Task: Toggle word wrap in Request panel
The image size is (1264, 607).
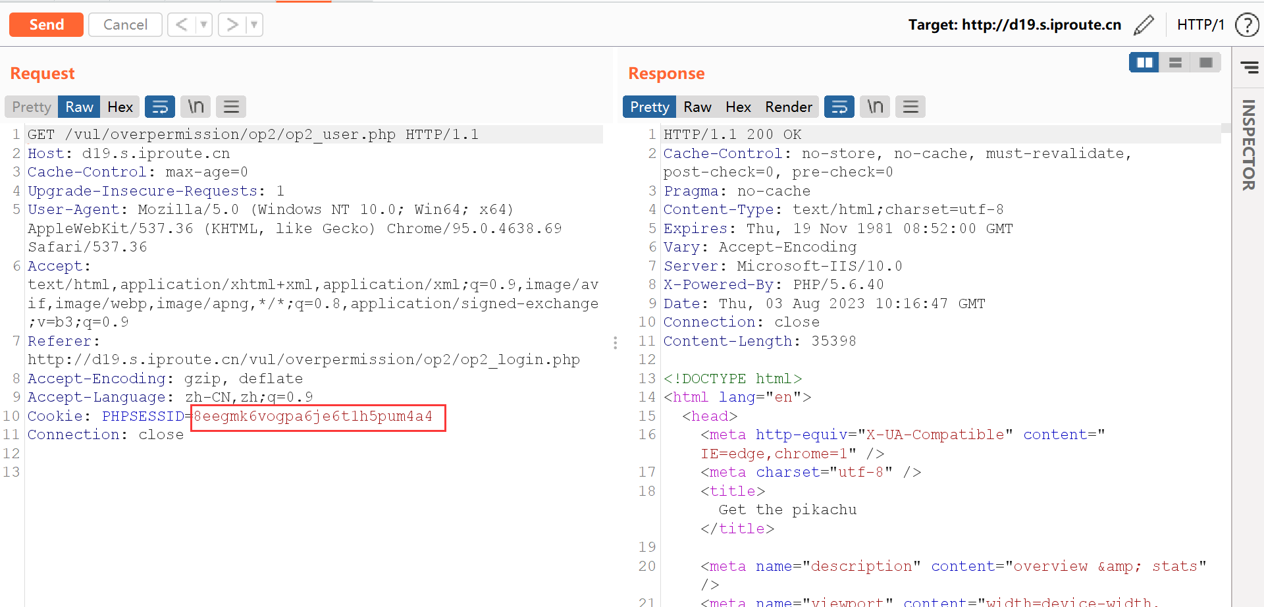Action: point(160,107)
